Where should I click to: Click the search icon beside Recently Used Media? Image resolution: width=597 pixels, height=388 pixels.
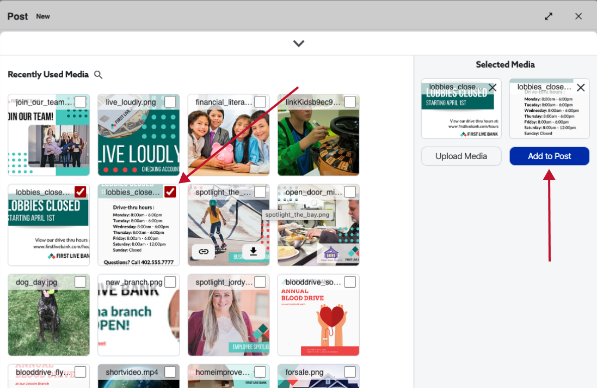[x=99, y=75]
